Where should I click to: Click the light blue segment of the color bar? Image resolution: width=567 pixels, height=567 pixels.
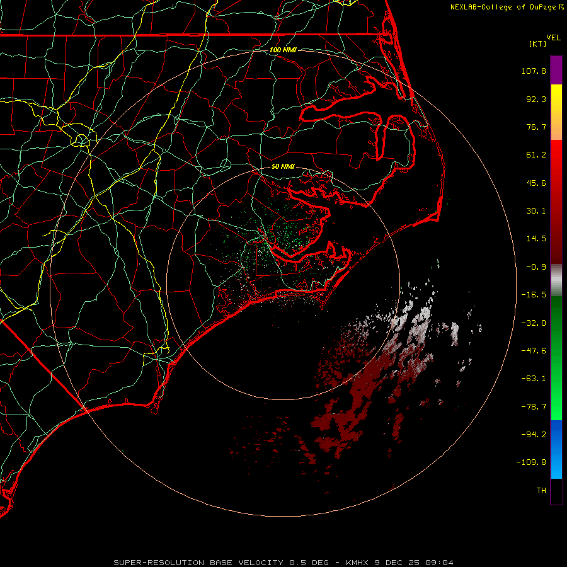[556, 464]
